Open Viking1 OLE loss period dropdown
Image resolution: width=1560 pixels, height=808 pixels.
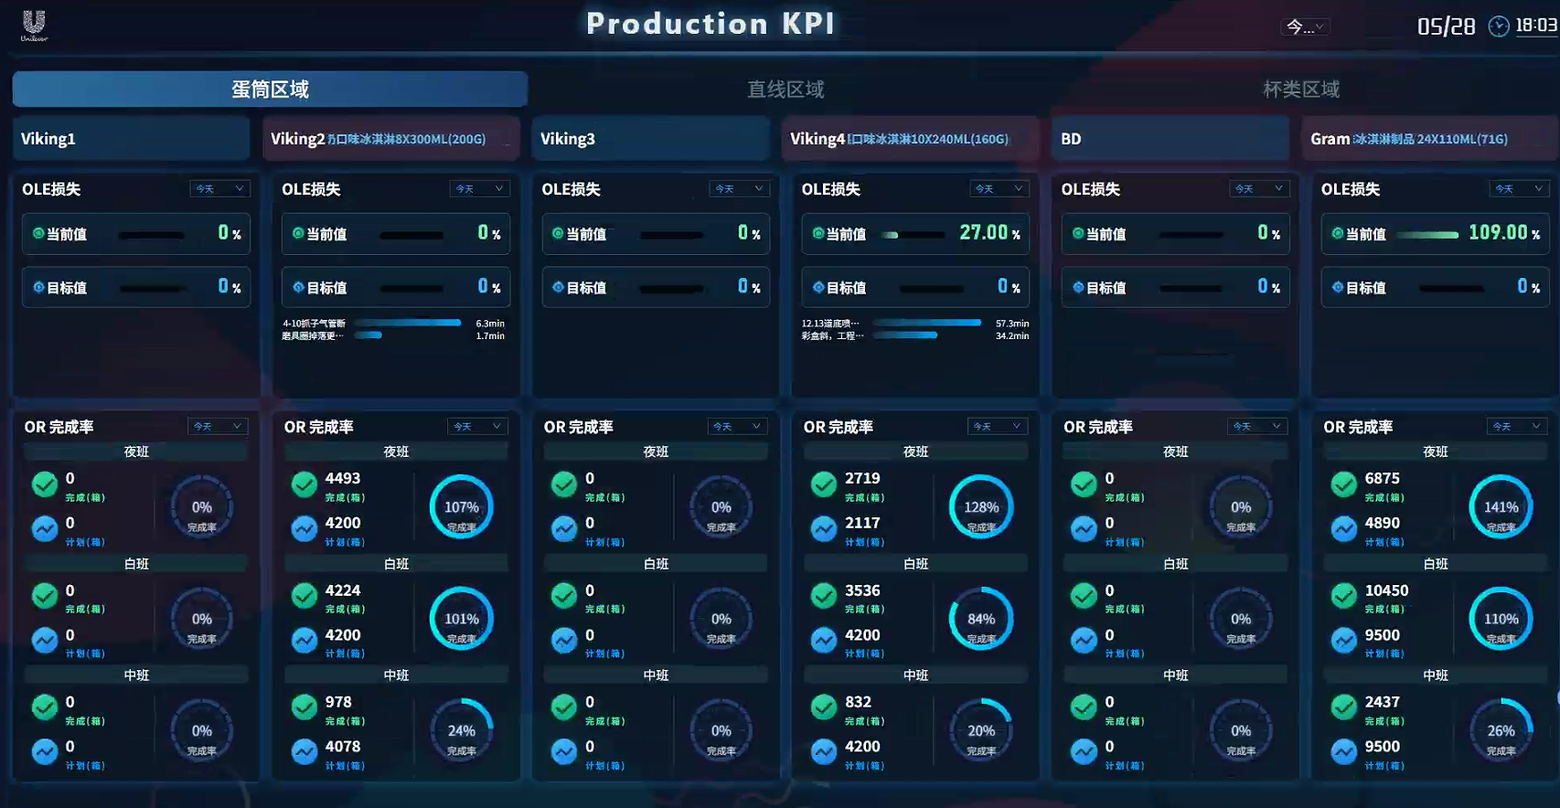click(x=219, y=189)
